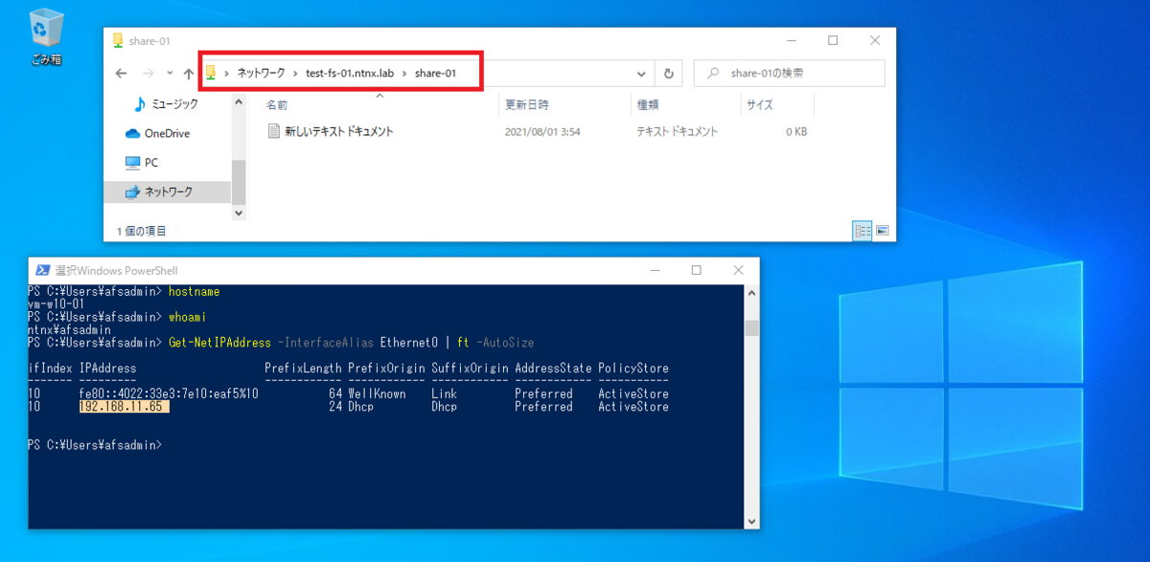The width and height of the screenshot is (1150, 562).
Task: Click the Explorer window share-01 title icon
Action: click(x=118, y=41)
